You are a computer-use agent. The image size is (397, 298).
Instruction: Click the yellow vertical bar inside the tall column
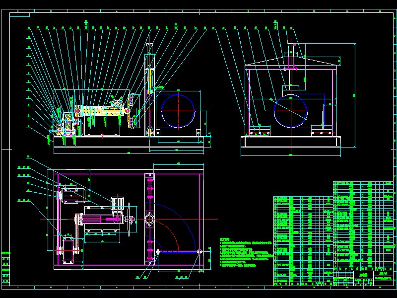click(150, 81)
